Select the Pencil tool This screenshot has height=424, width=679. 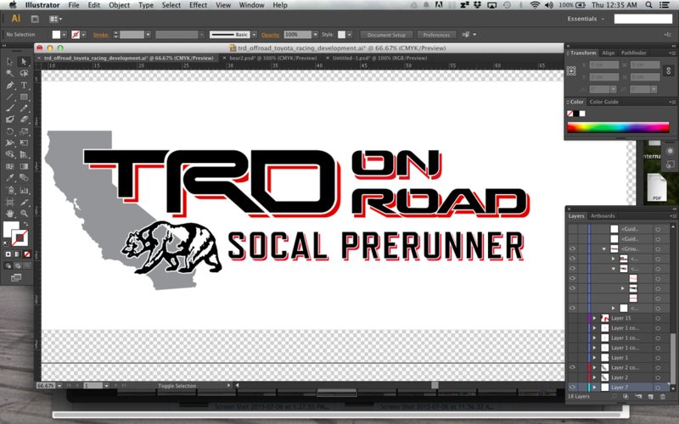click(x=24, y=109)
